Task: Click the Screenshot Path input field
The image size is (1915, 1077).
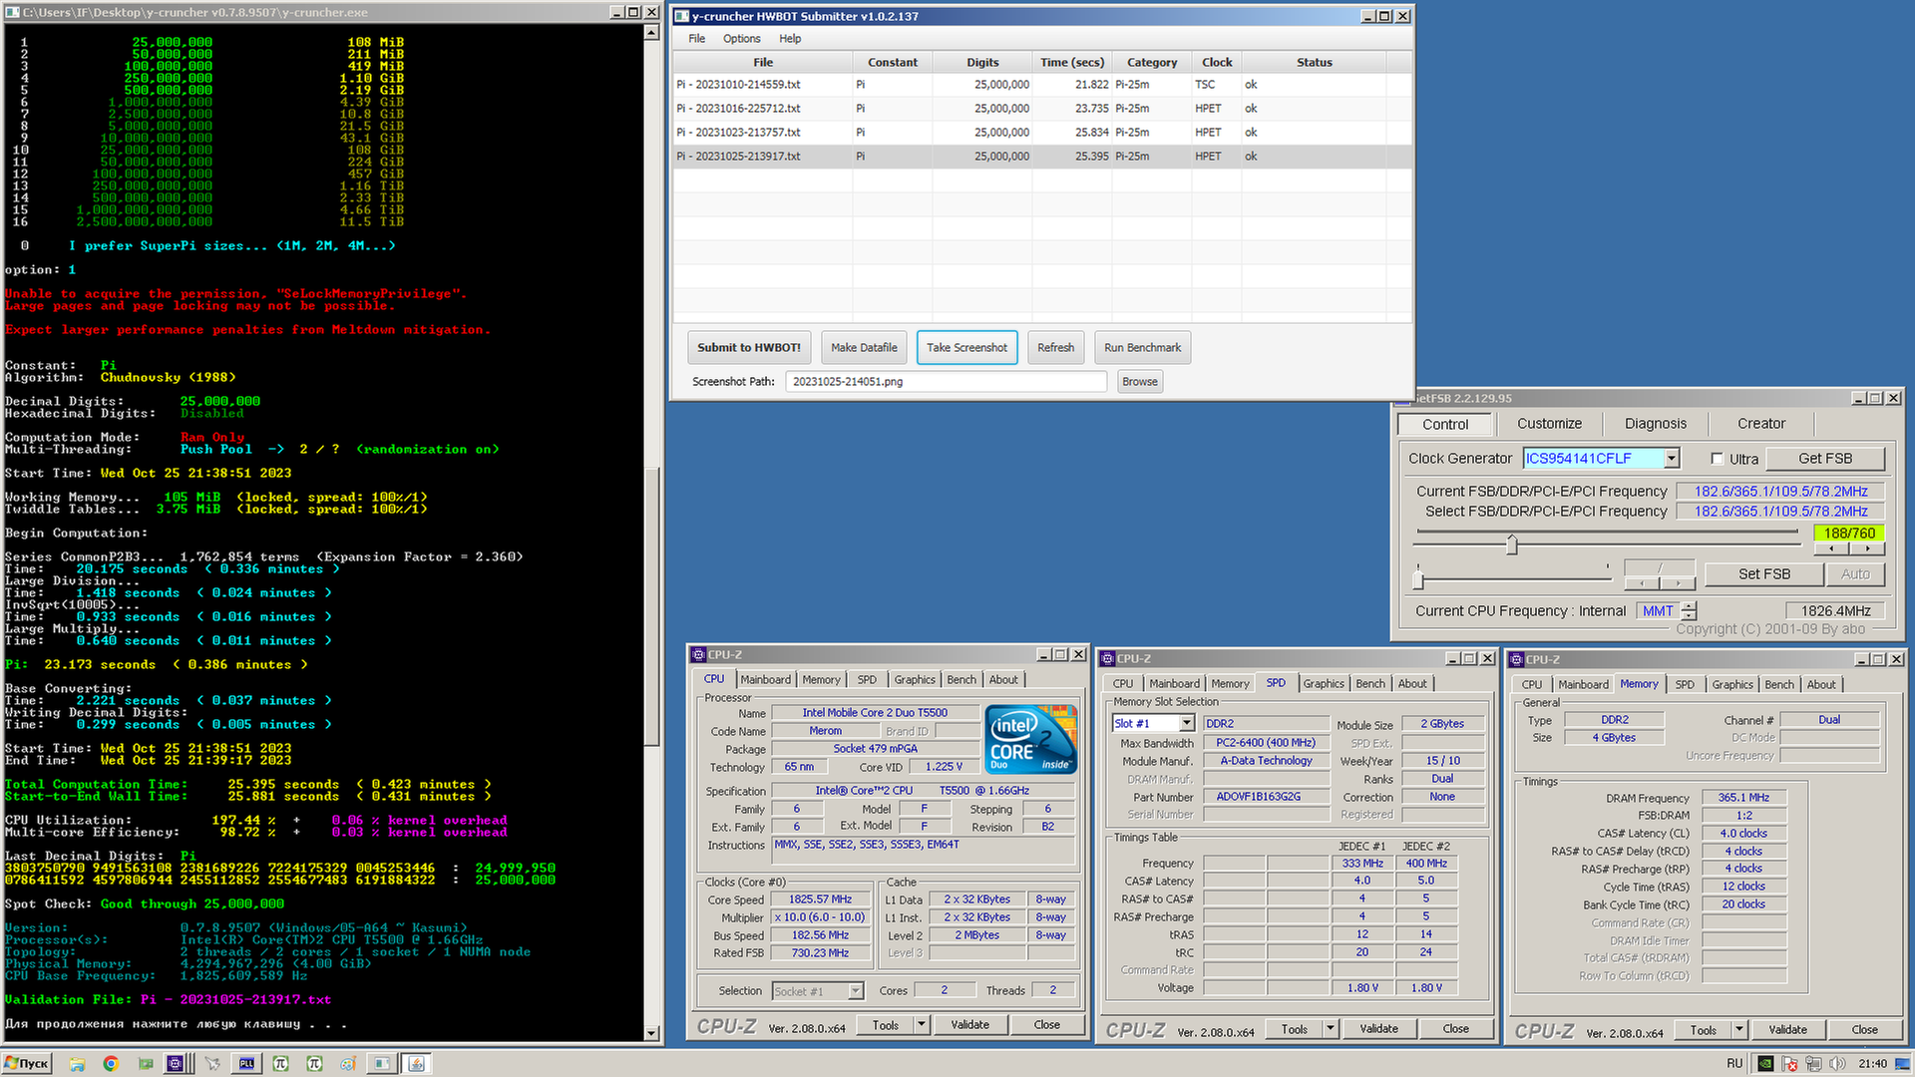Action: pos(946,382)
